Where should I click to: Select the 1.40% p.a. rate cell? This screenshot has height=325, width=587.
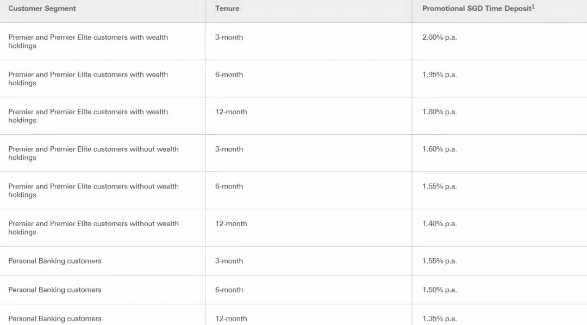[x=440, y=223]
